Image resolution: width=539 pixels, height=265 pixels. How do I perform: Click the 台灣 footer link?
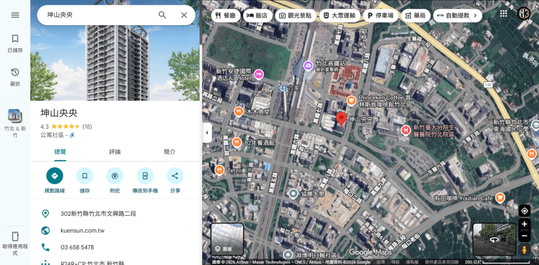coord(380,262)
